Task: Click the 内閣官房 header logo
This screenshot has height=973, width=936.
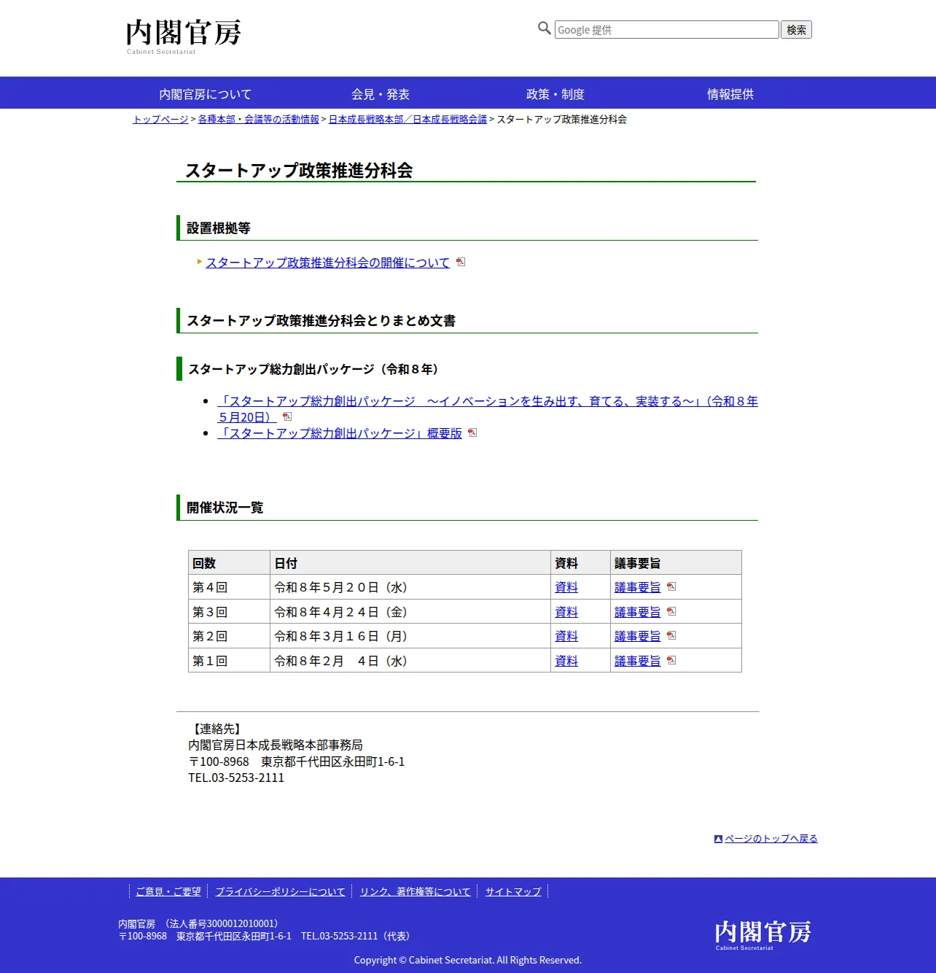Action: [x=183, y=36]
